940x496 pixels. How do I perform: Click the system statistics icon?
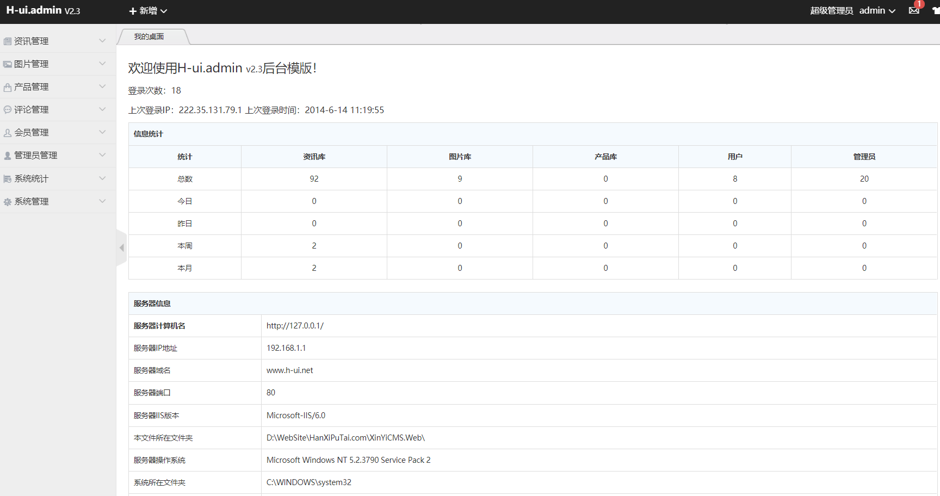[x=8, y=179]
